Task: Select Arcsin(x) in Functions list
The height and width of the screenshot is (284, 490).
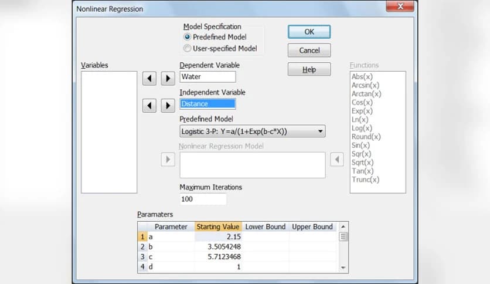Action: pyautogui.click(x=365, y=85)
